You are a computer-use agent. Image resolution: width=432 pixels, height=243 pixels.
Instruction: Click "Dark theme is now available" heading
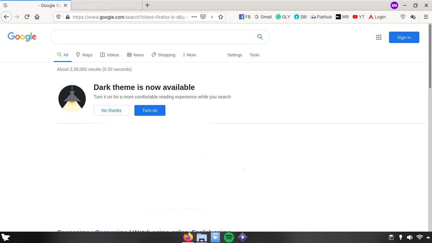coord(144,87)
